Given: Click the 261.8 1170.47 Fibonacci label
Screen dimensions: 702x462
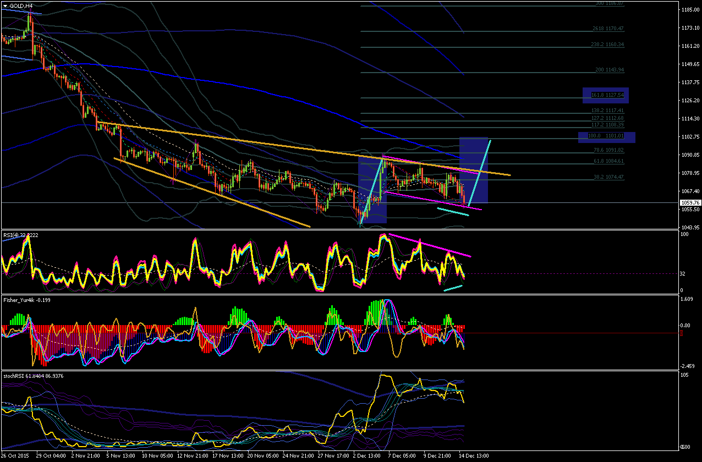Looking at the screenshot, I should click(608, 29).
